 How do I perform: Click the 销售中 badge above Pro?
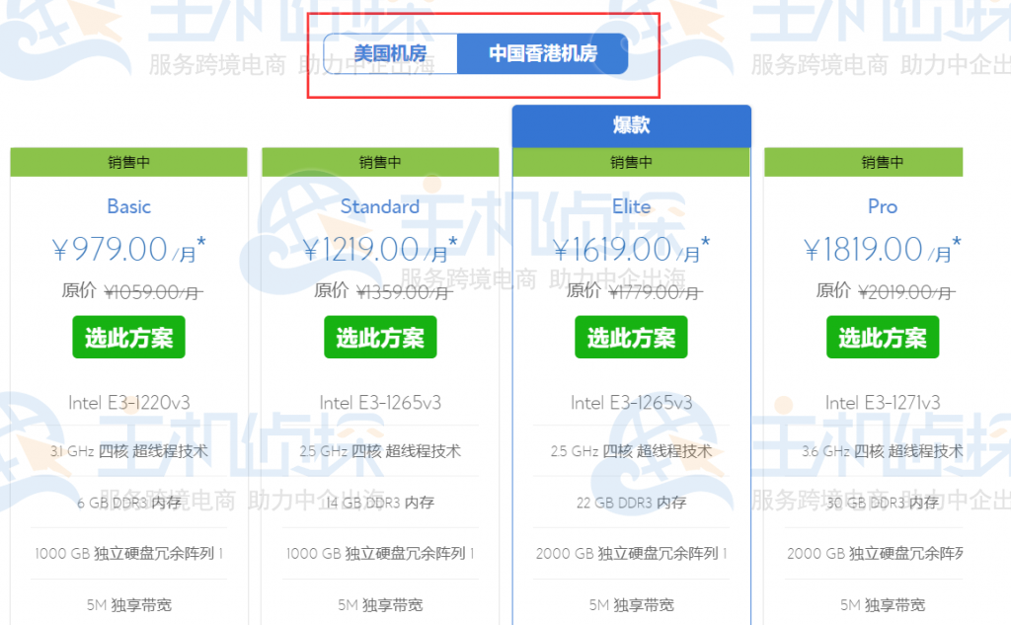click(x=883, y=163)
